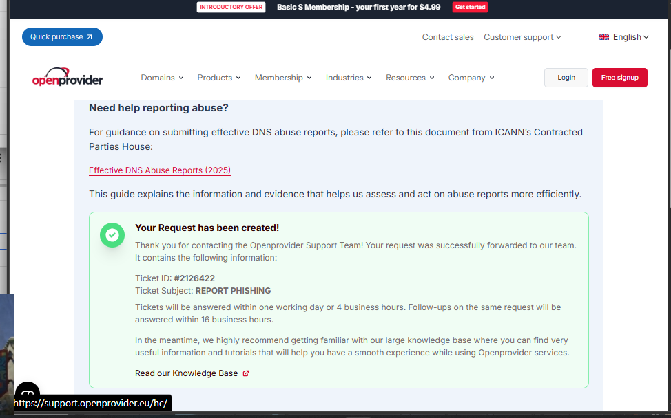Click Get started in promo banner
This screenshot has height=418, width=671.
[x=470, y=7]
